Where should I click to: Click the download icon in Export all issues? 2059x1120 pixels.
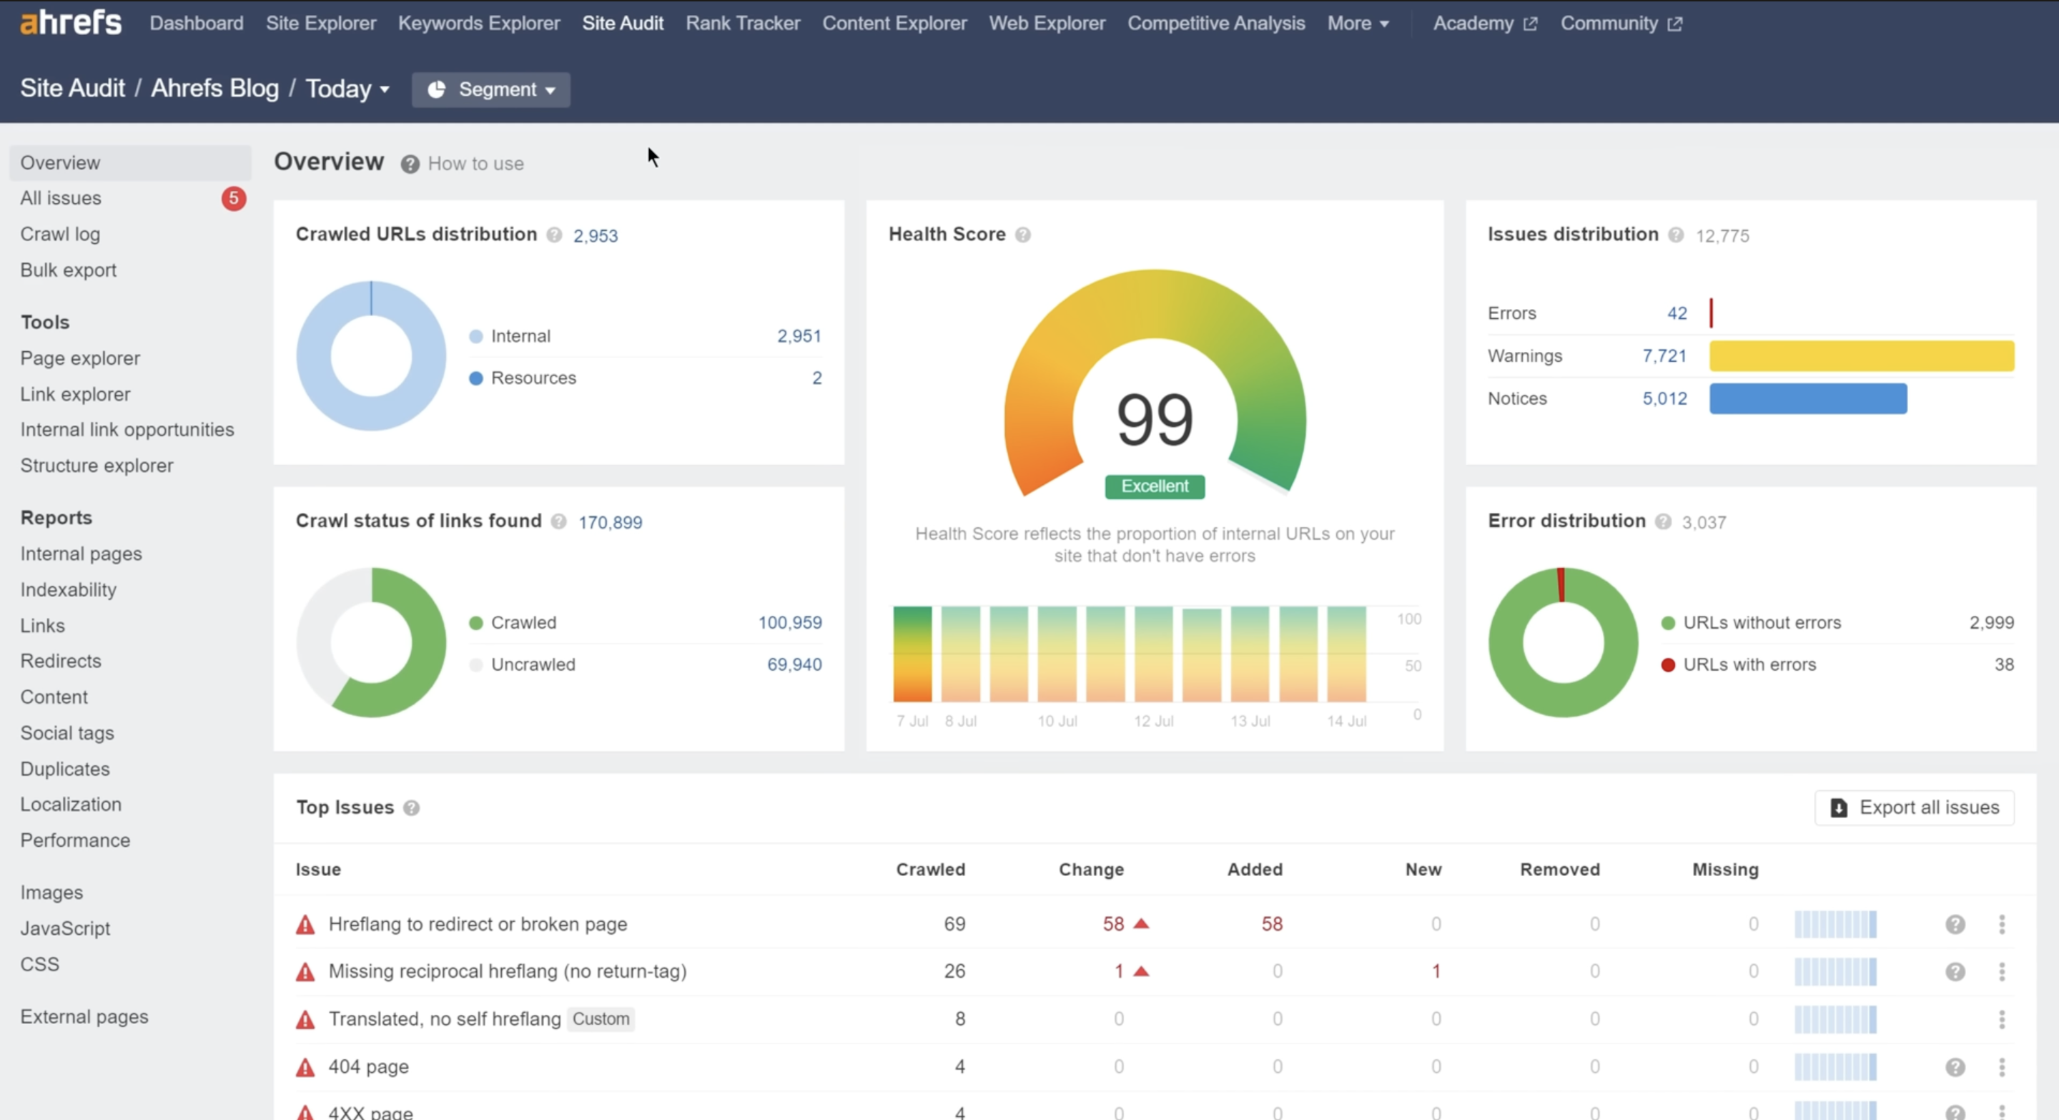pos(1838,808)
